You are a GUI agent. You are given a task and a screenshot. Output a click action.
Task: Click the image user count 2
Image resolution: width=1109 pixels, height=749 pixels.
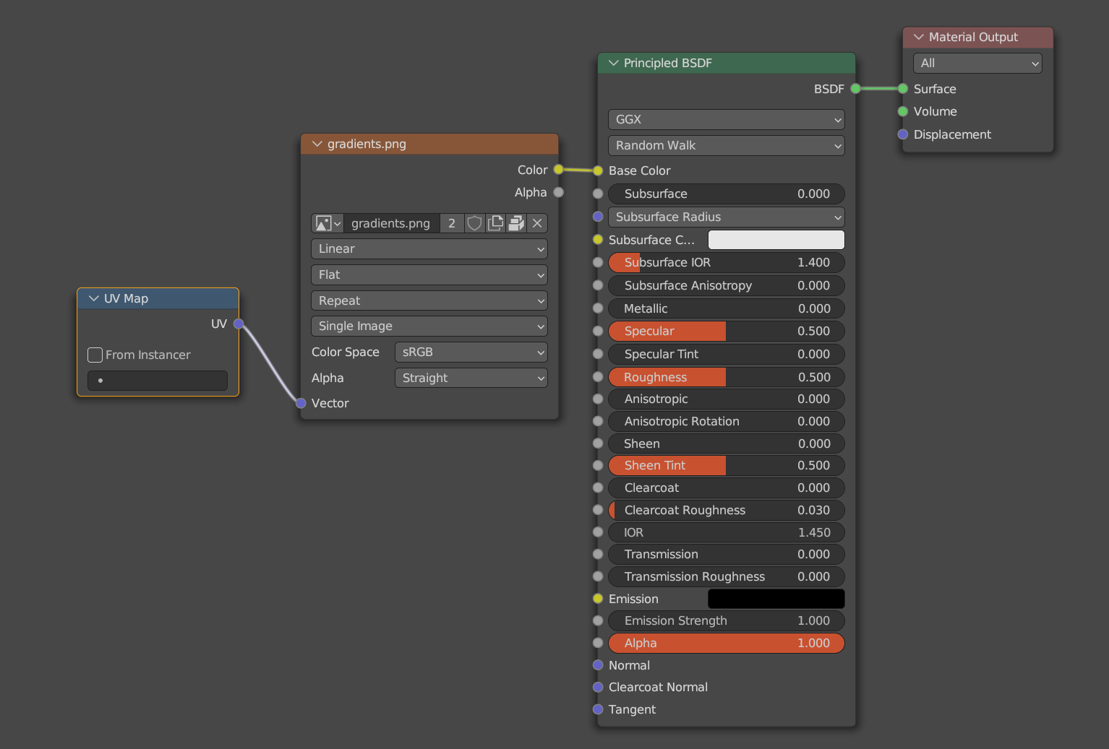pos(452,223)
